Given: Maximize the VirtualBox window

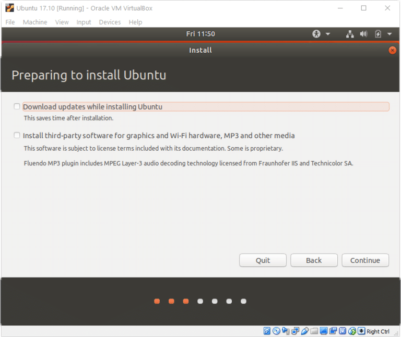Looking at the screenshot, I should [363, 8].
